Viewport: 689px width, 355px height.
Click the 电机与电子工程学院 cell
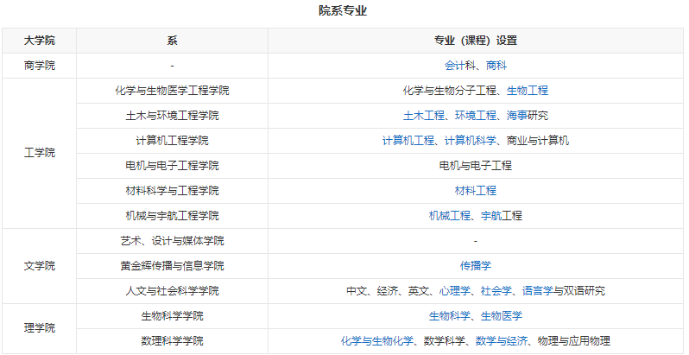point(173,166)
